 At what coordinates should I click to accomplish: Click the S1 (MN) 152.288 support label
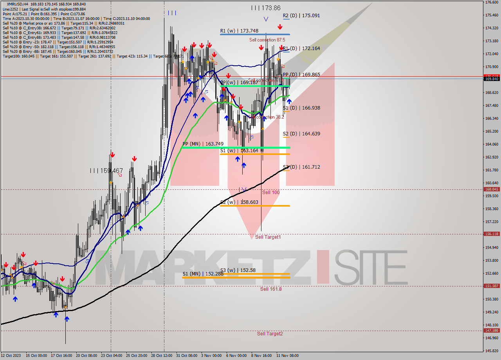tap(203, 274)
